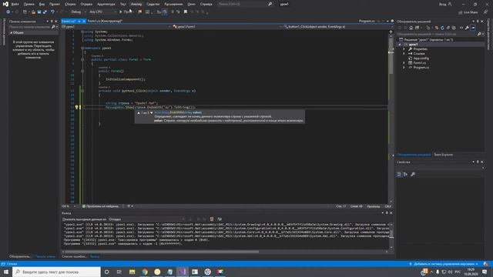Toggle Preview Selected Items in Solution Explorer
Image resolution: width=493 pixels, height=277 pixels.
click(x=473, y=28)
